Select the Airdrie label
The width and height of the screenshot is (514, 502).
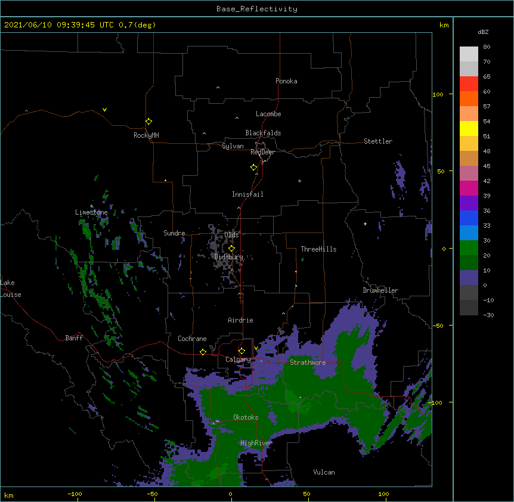click(241, 320)
